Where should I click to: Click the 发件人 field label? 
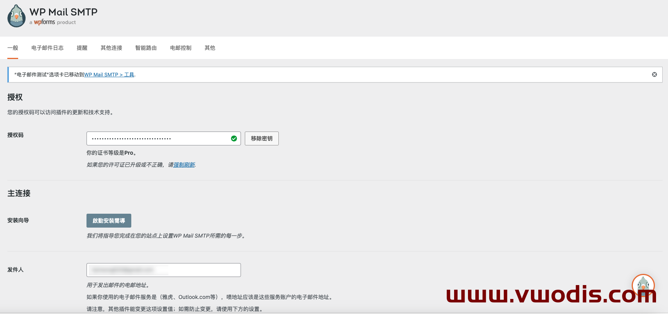(x=15, y=270)
